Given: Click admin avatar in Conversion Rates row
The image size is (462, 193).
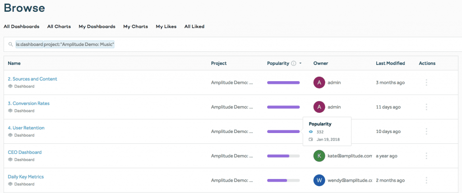Looking at the screenshot, I should (319, 107).
